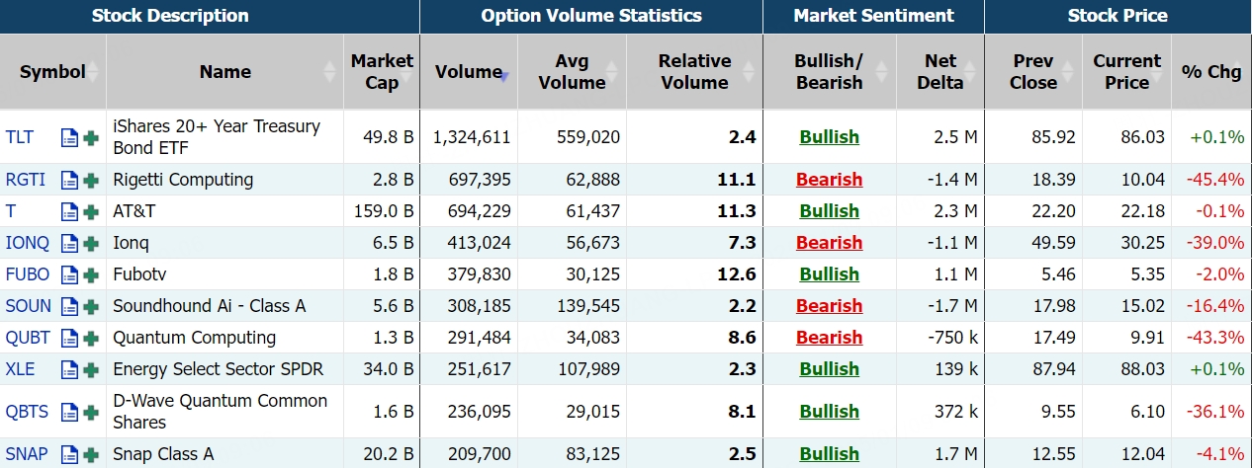Click the Option Volume Statistics group header
Screen dimensions: 1252x468
pos(591,16)
